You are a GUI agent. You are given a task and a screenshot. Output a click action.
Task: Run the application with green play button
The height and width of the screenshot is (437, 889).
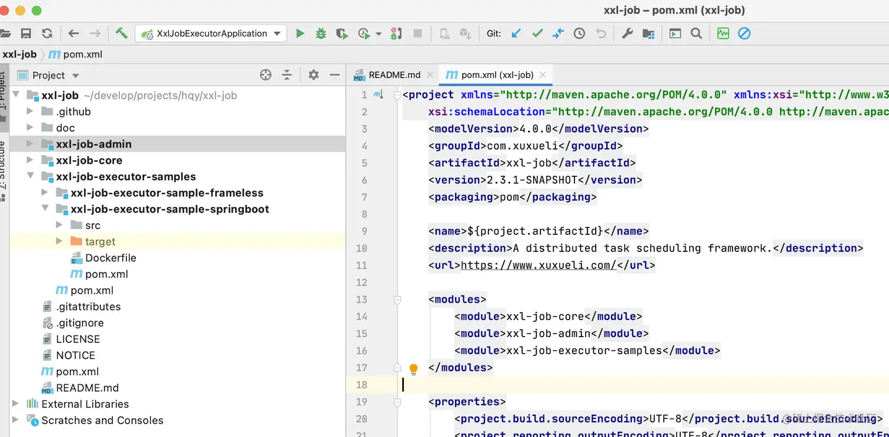[300, 33]
